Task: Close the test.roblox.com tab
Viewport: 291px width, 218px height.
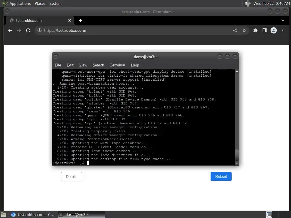Action: 70,20
